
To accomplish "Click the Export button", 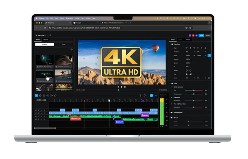I will [208, 35].
